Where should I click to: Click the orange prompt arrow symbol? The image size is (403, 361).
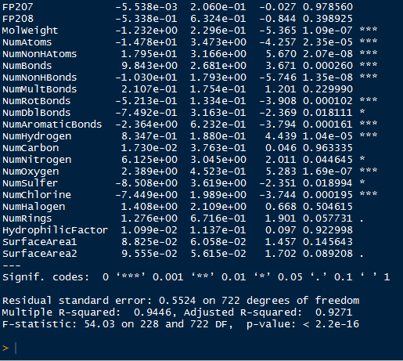[x=5, y=348]
